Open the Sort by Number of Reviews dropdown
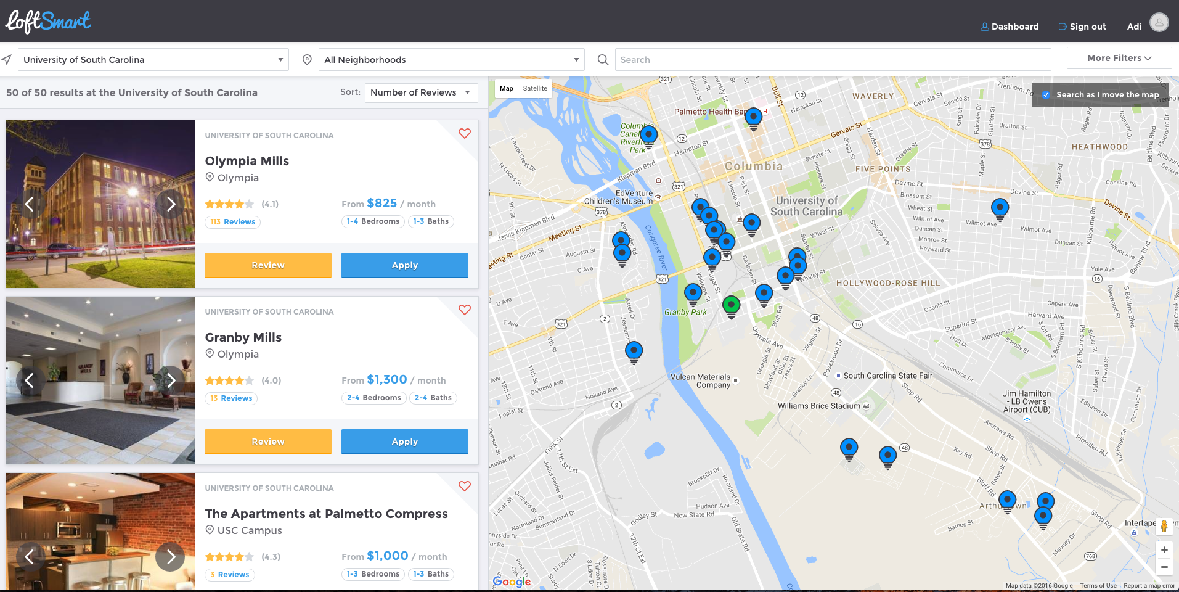This screenshot has height=592, width=1179. (x=422, y=92)
